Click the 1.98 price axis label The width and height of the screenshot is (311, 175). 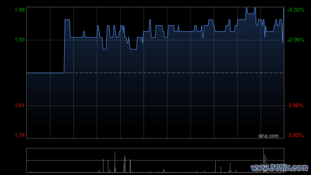click(20, 10)
